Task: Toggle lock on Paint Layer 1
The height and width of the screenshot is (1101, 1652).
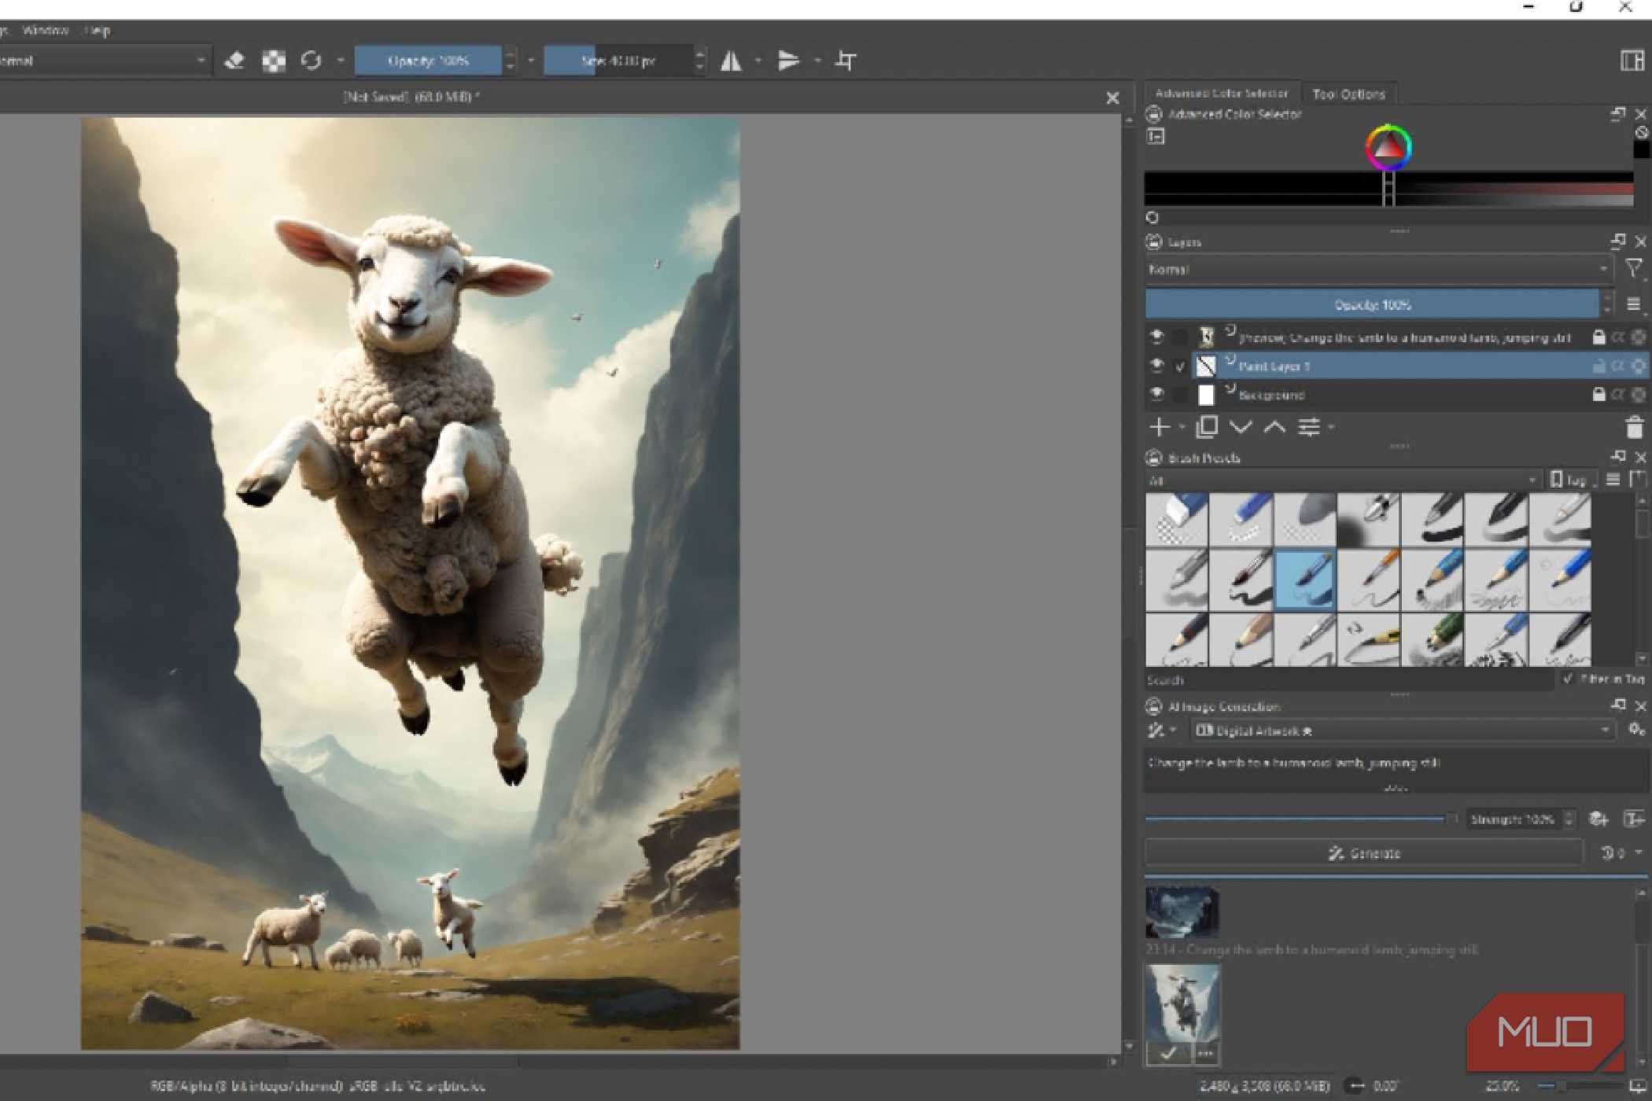Action: pos(1599,366)
